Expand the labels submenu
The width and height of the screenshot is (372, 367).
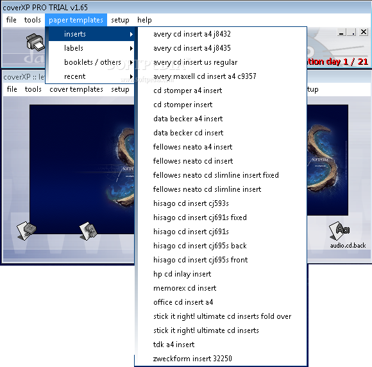(x=91, y=48)
